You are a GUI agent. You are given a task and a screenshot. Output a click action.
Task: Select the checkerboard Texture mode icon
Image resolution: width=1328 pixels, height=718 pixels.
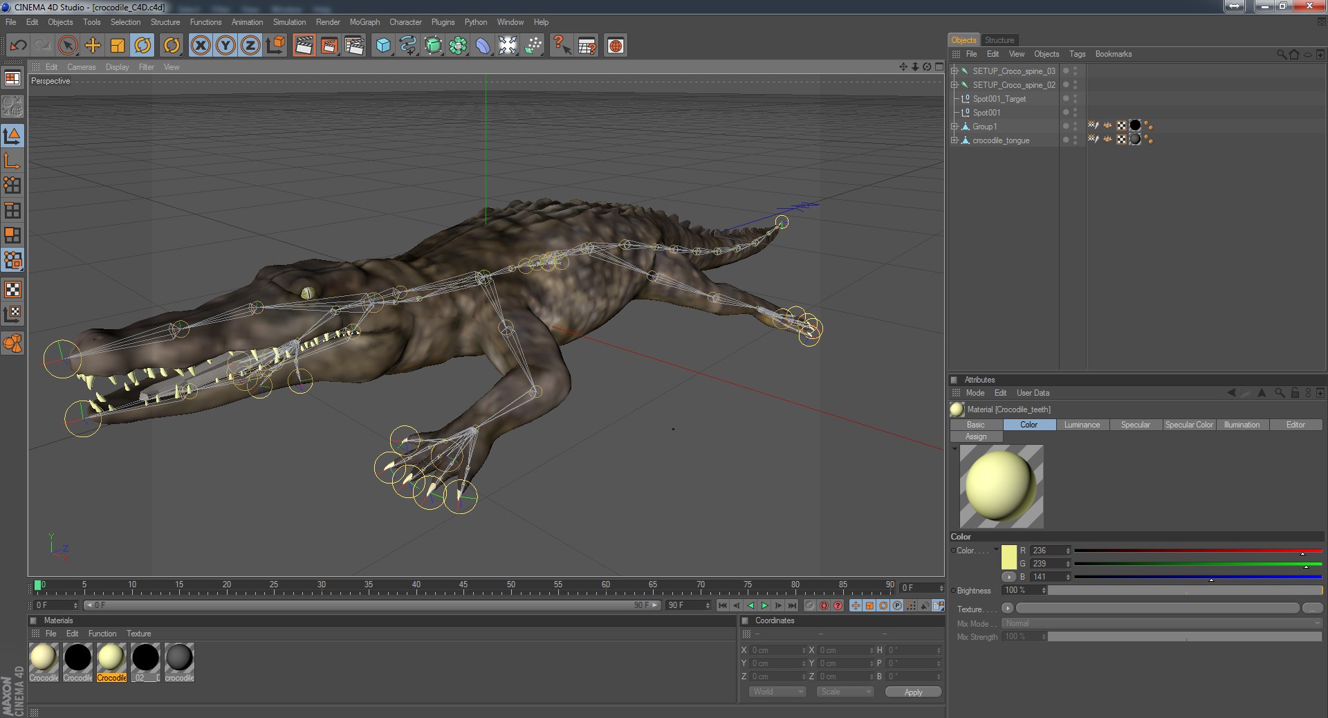[x=12, y=289]
